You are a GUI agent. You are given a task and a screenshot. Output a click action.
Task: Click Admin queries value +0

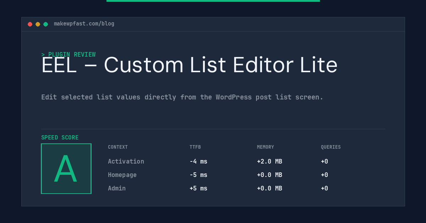coord(324,188)
